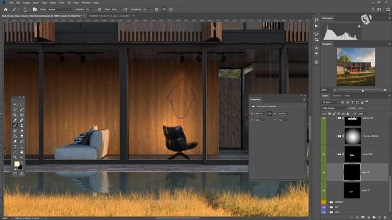Open the Window menu
The height and width of the screenshot is (220, 392).
[x=86, y=2]
